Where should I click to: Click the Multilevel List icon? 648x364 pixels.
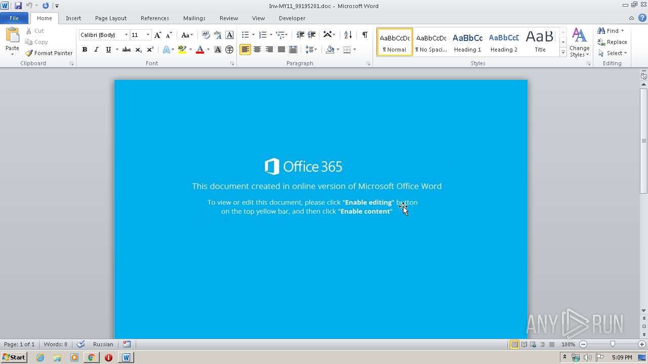point(280,35)
